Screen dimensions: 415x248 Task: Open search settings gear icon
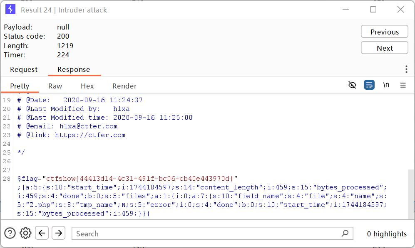25,233
